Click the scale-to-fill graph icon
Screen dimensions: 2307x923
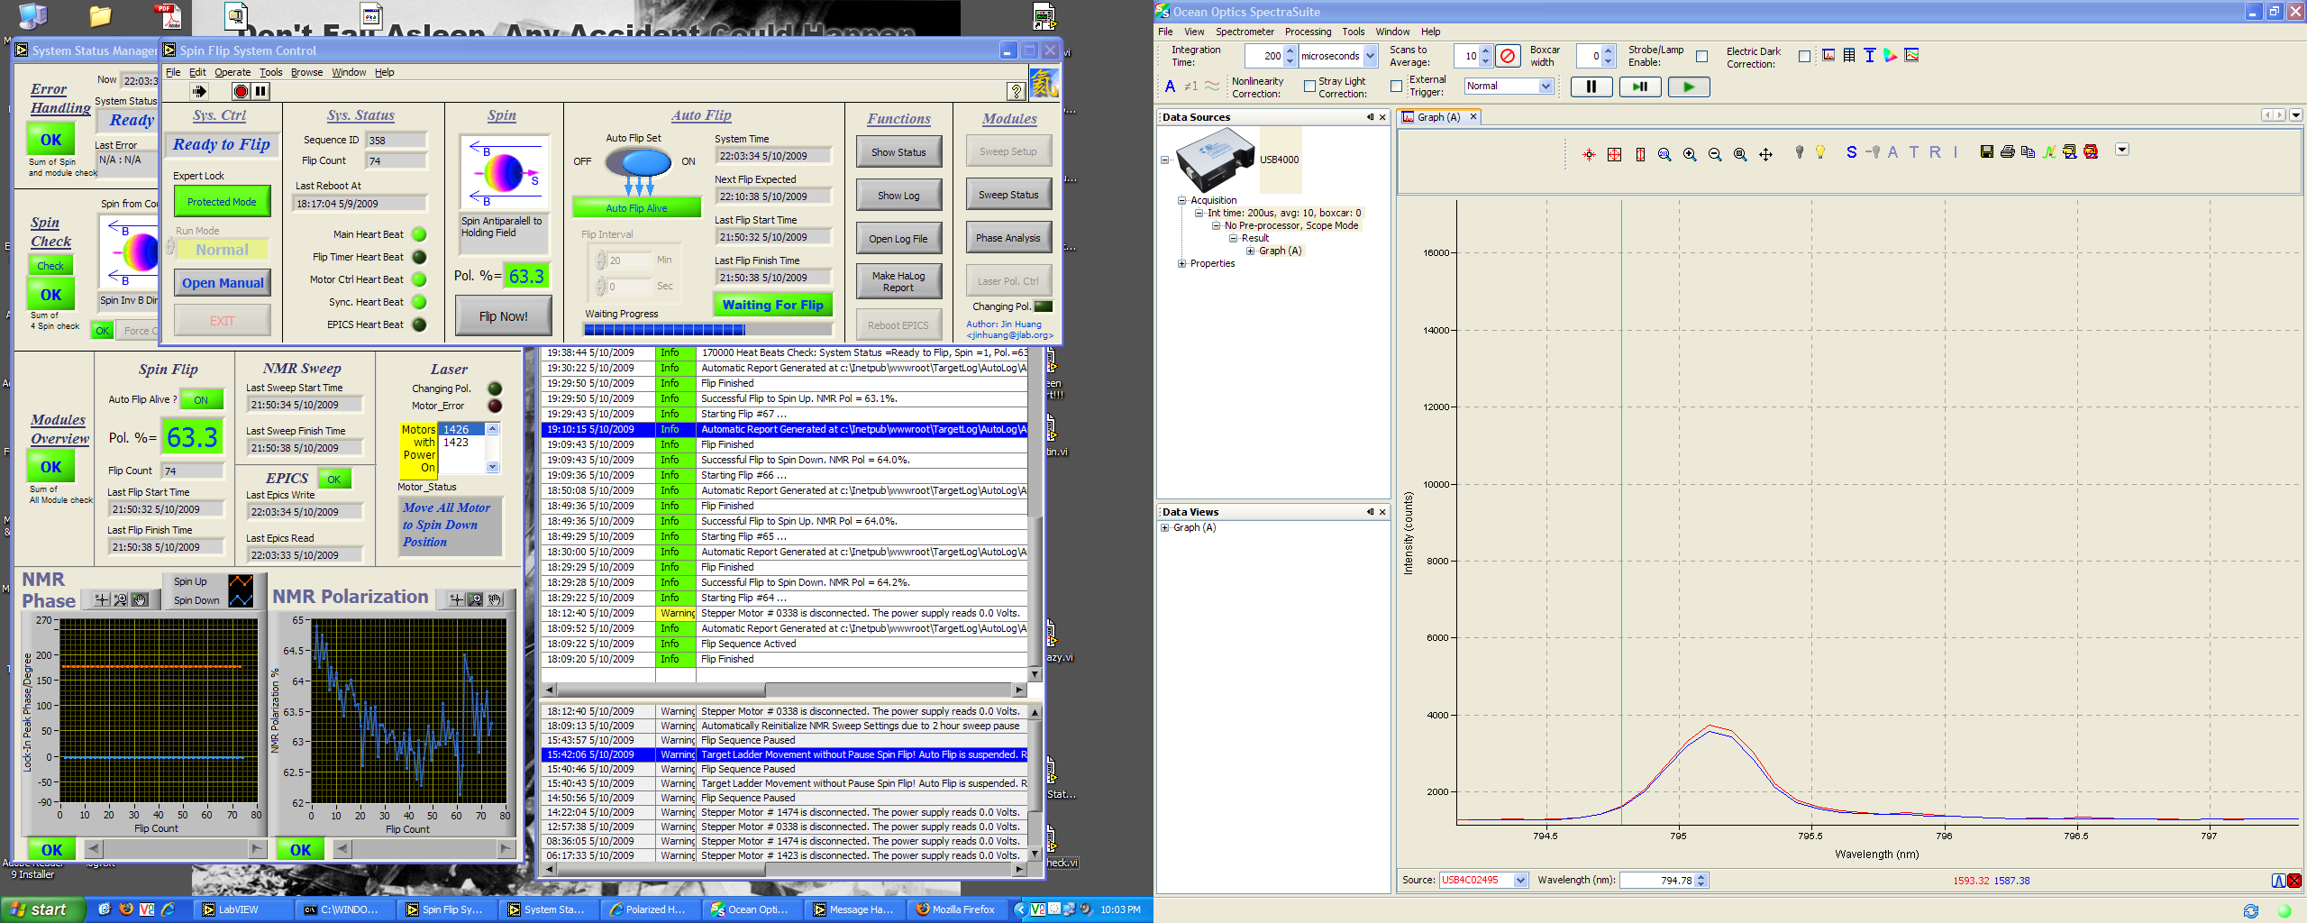(x=1614, y=154)
